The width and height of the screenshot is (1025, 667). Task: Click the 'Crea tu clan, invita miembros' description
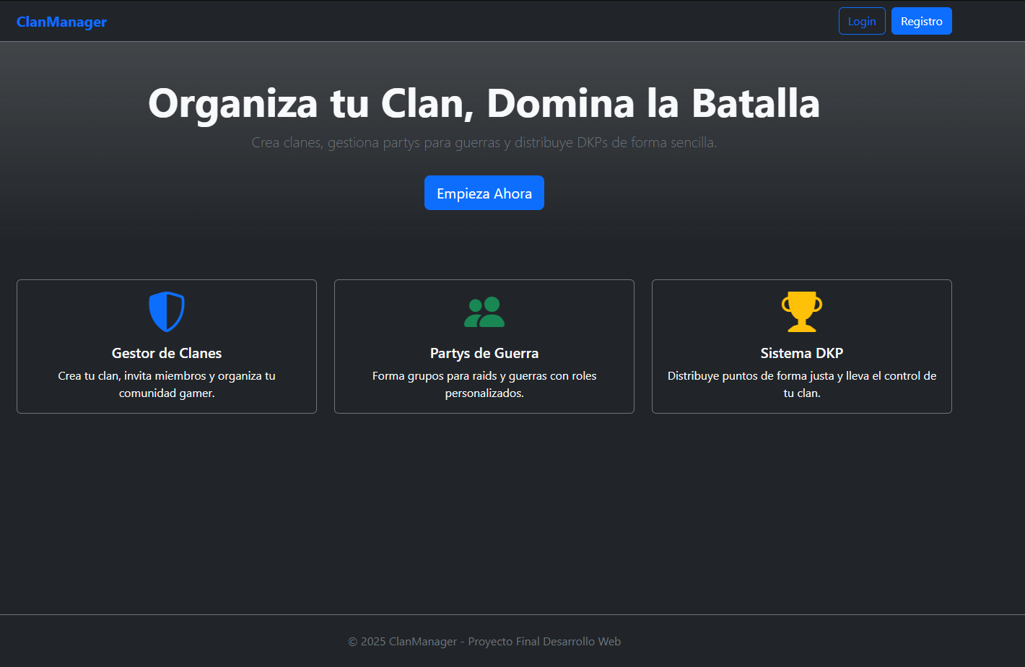(167, 375)
